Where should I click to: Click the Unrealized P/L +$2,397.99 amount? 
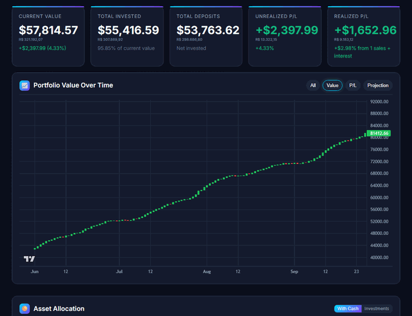tap(287, 30)
